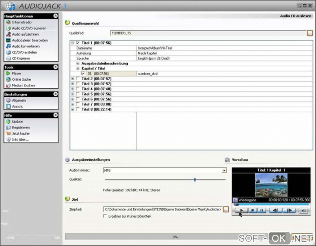Check the Titel 6 checkbox
Screen dimensions: 316x246
pyautogui.click(x=78, y=99)
